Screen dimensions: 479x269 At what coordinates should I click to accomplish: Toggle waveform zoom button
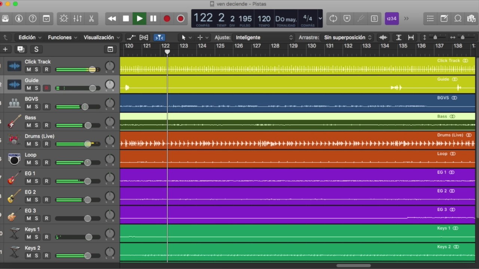pyautogui.click(x=383, y=37)
